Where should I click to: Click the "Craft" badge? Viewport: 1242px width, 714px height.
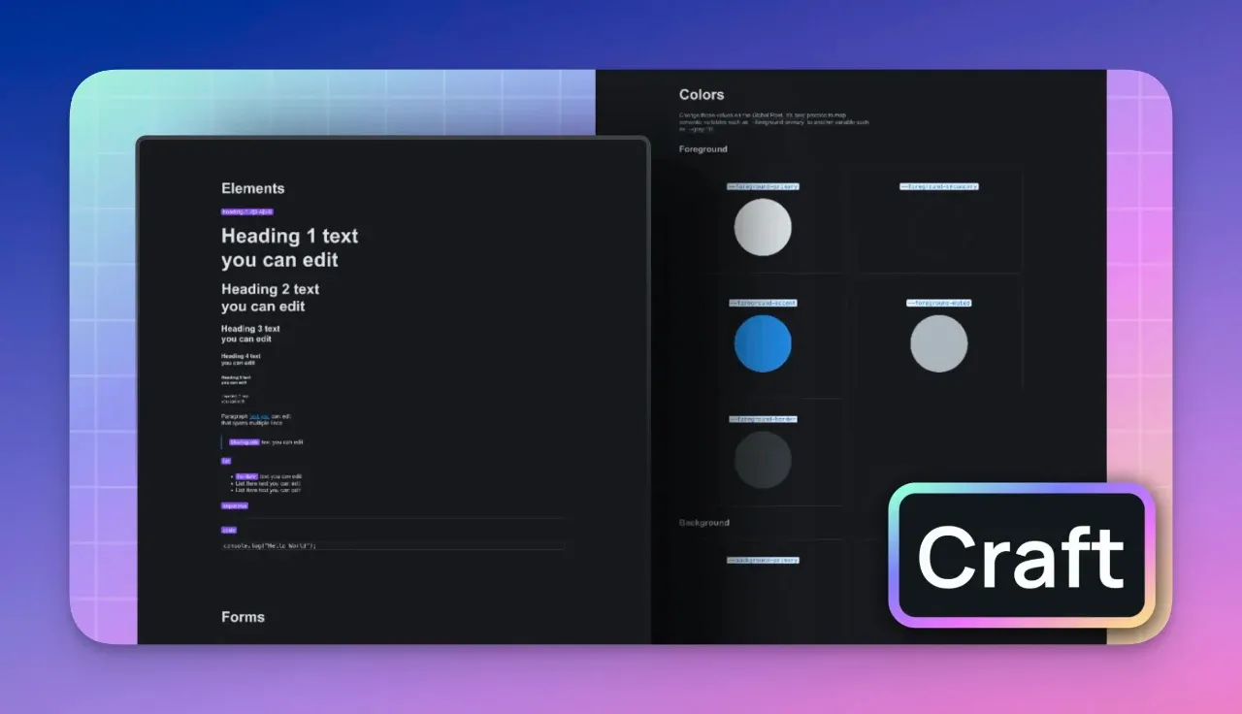tap(1021, 555)
